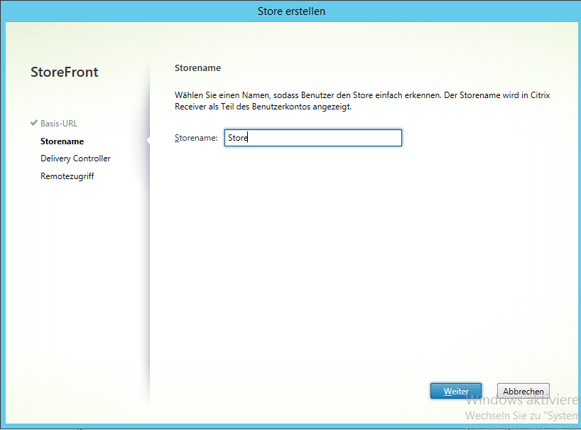Viewport: 581px width, 430px height.
Task: Select the Storename wizard step
Action: (62, 141)
